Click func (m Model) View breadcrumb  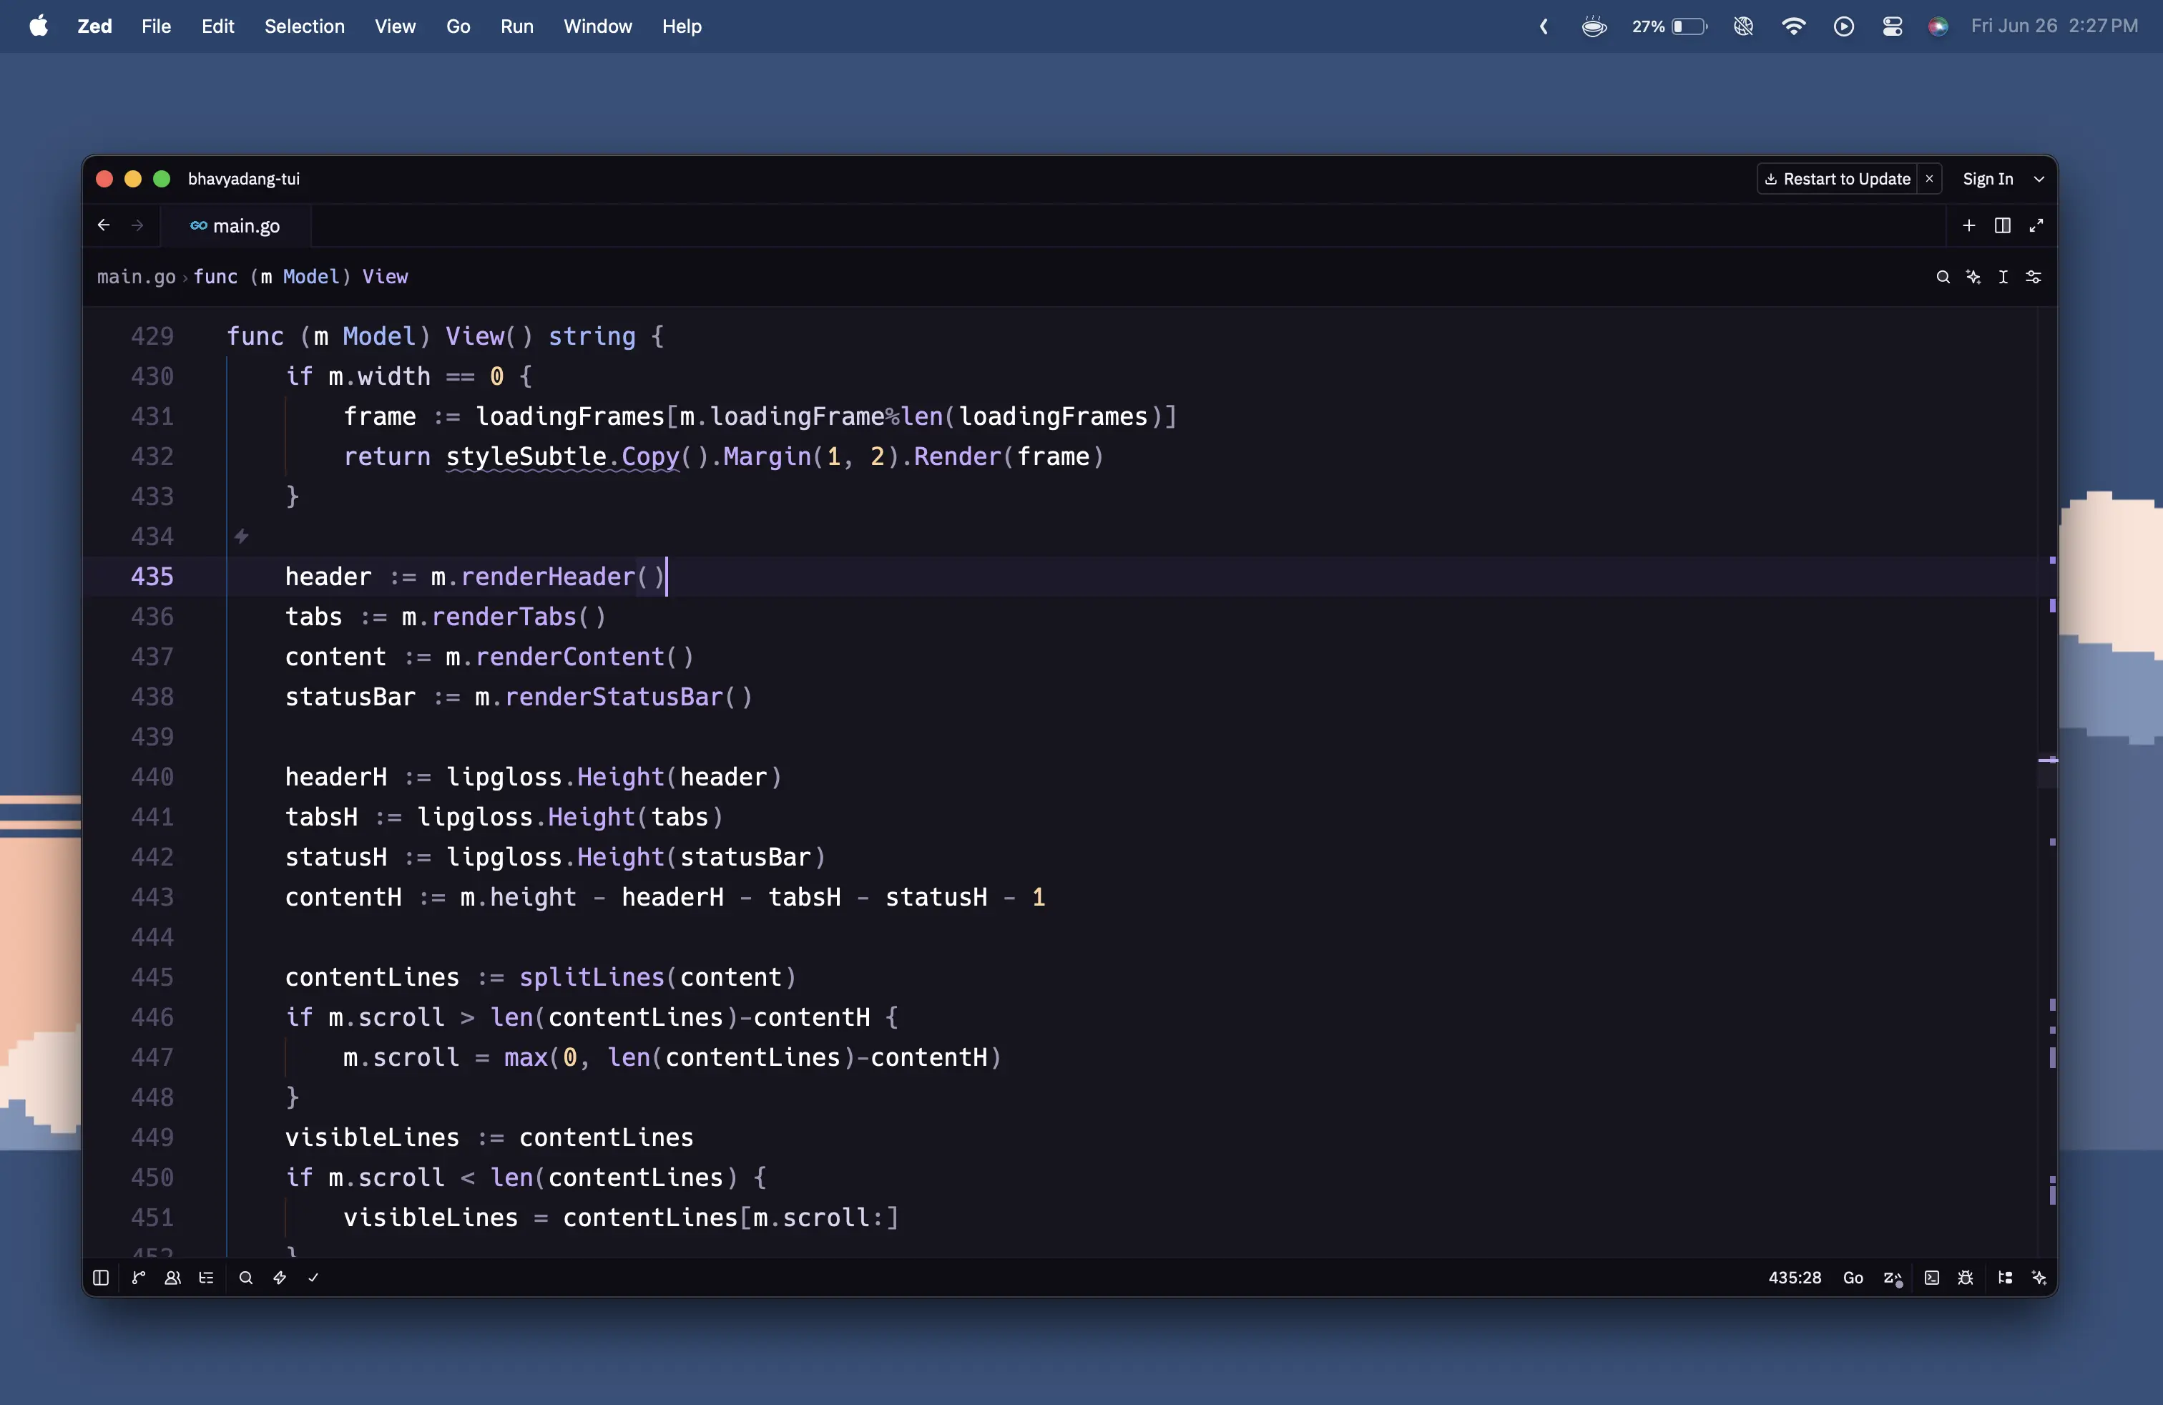(x=301, y=277)
